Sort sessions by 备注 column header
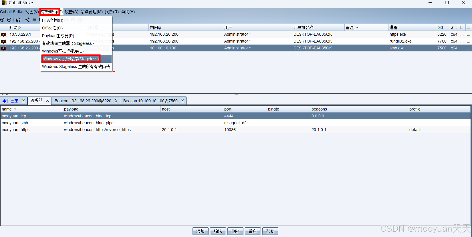 (366, 27)
